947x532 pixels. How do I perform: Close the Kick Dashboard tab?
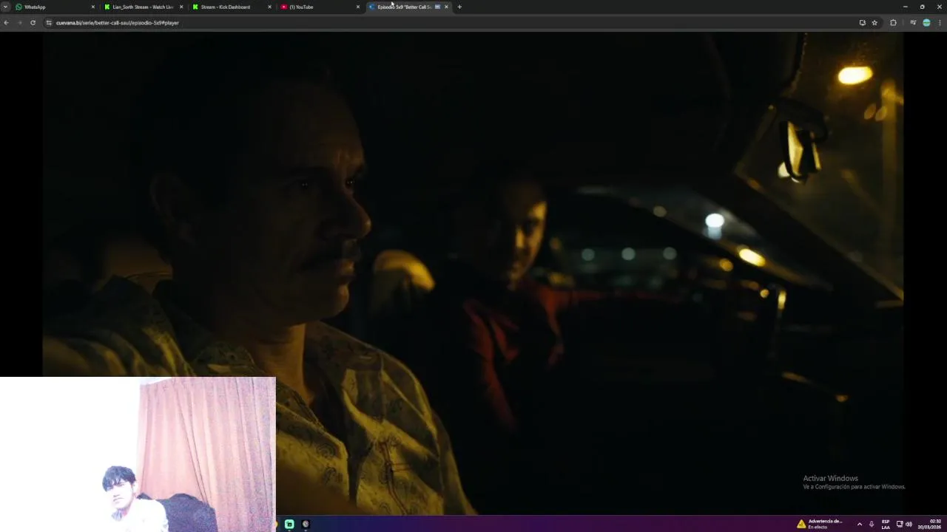pos(269,7)
